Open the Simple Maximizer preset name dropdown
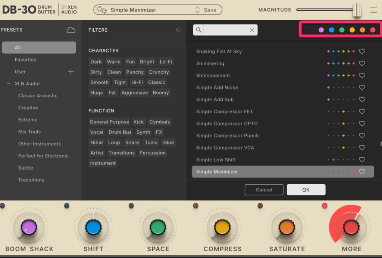This screenshot has height=258, width=382. point(149,10)
